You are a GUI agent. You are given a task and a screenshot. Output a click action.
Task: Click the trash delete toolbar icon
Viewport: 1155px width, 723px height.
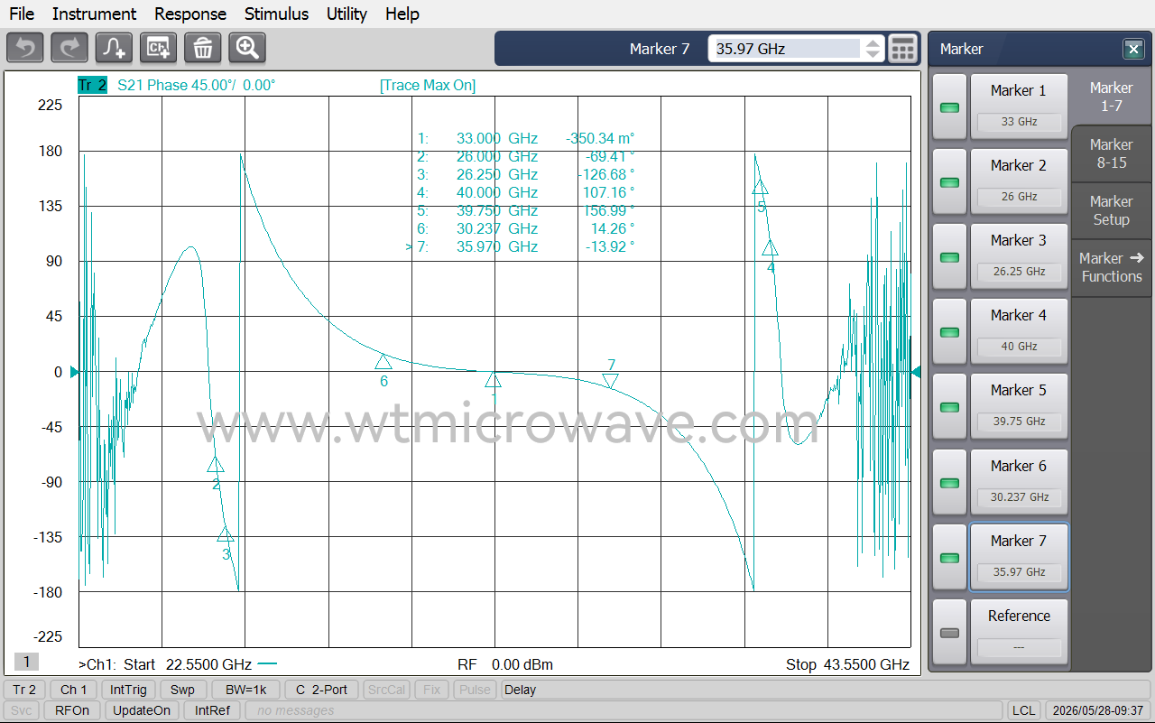tap(203, 47)
